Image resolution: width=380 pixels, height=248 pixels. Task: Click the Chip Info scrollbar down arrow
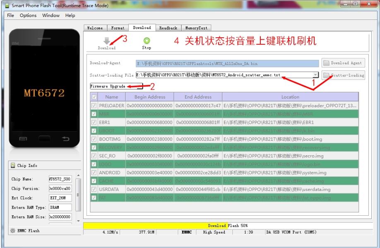[x=78, y=221]
